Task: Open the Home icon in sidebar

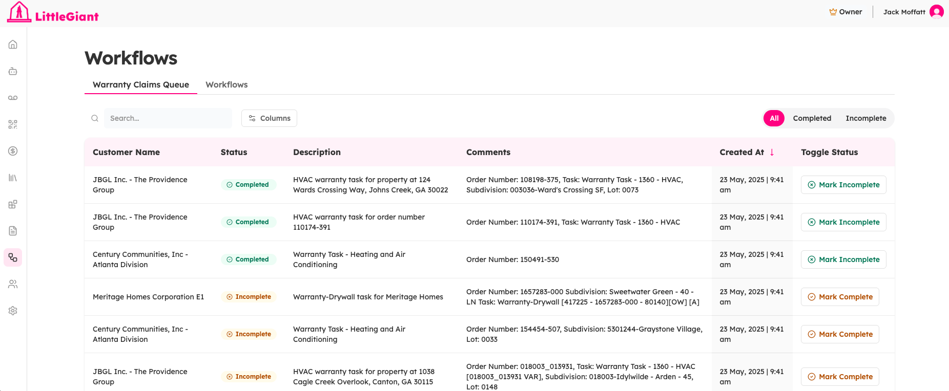Action: coord(13,45)
